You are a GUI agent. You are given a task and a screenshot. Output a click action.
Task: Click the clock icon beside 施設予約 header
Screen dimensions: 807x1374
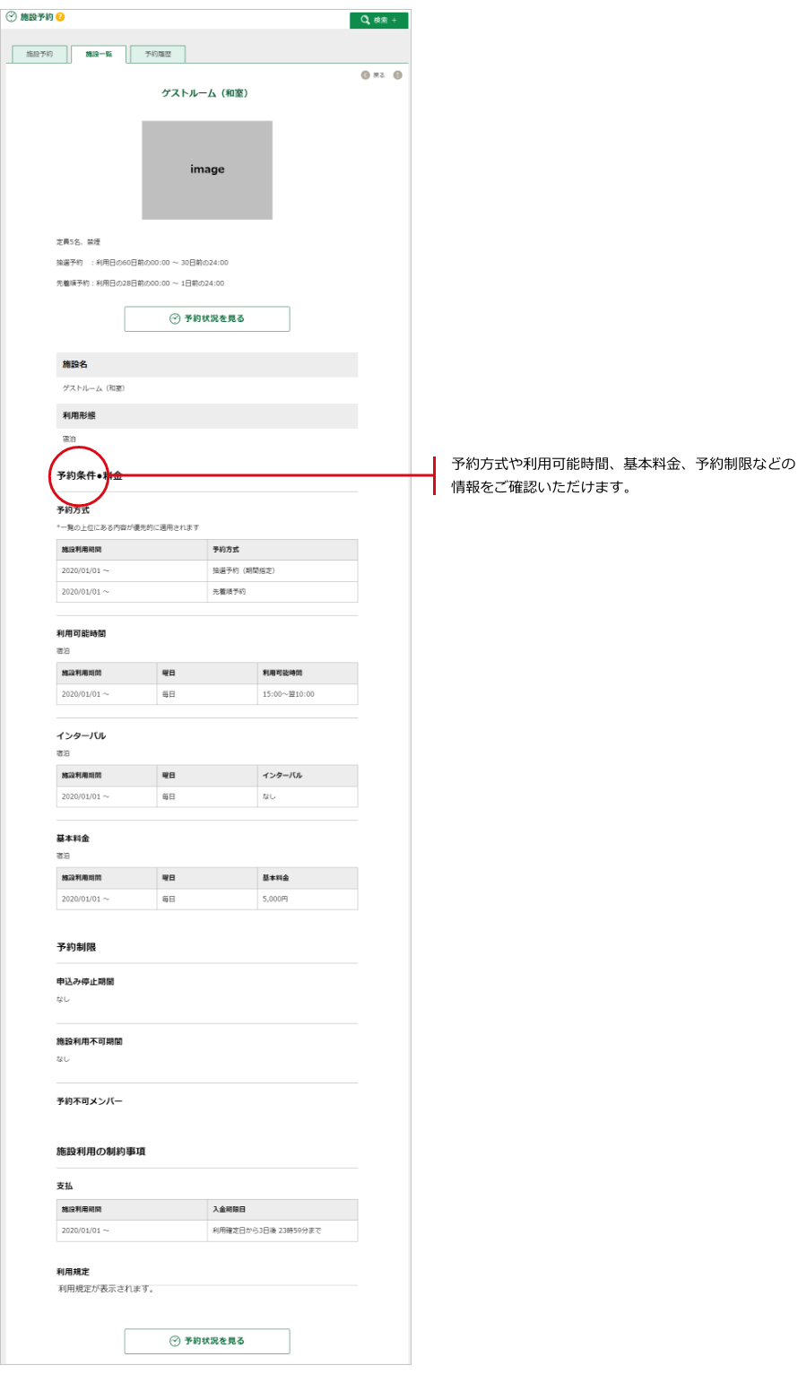point(12,17)
